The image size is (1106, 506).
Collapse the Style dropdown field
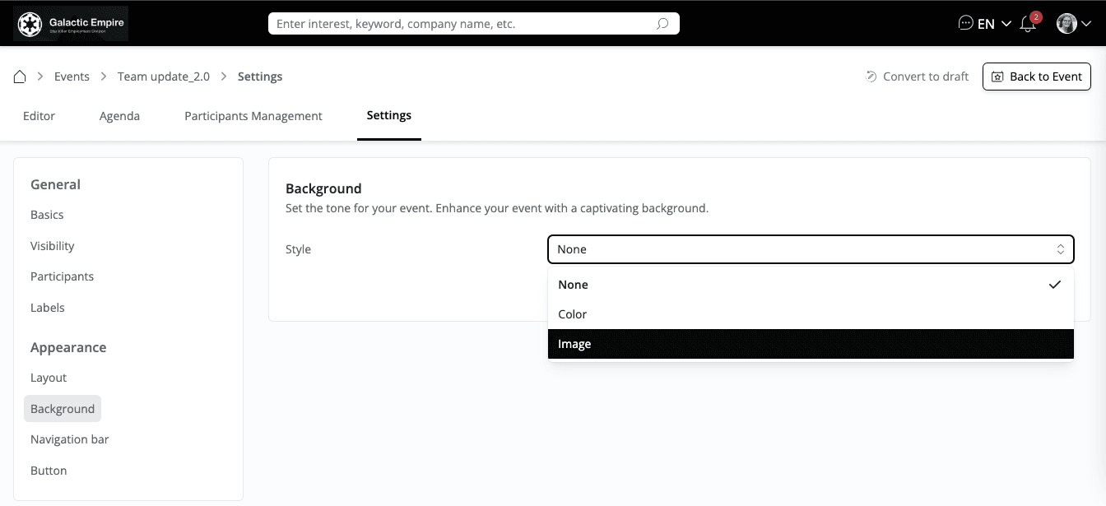point(811,249)
